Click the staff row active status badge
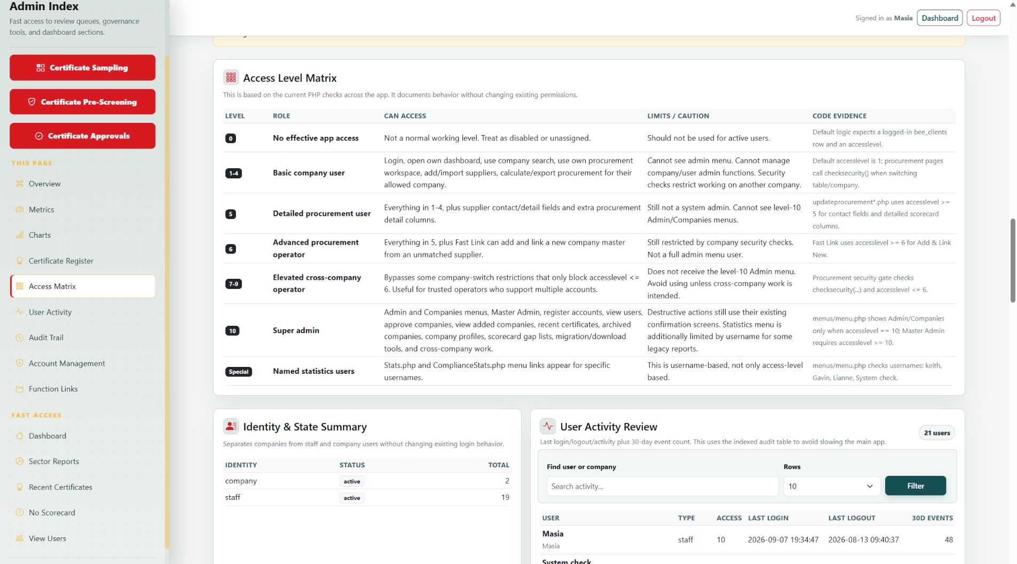The width and height of the screenshot is (1017, 564). point(352,498)
